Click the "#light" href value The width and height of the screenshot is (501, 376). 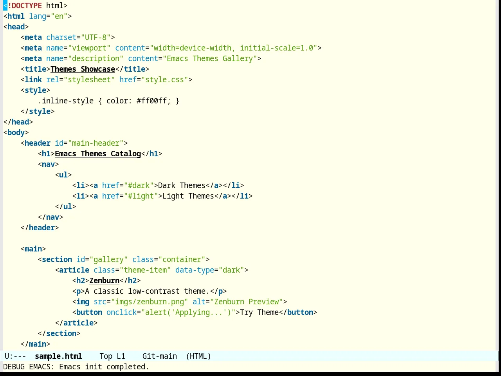[141, 196]
